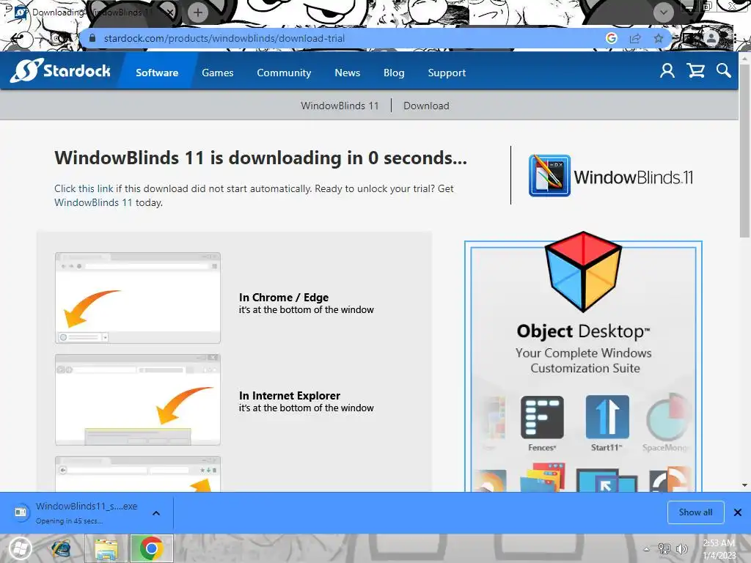The height and width of the screenshot is (563, 751).
Task: Select the WindowBlinds 11 subnav link
Action: (x=340, y=106)
